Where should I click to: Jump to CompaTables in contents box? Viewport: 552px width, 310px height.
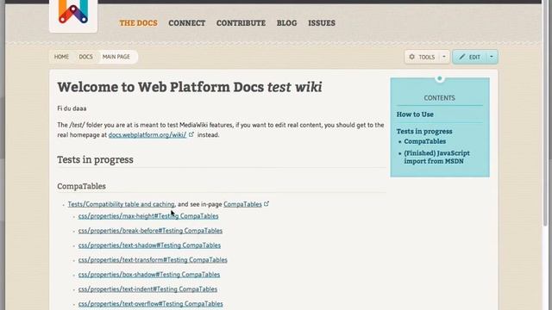point(425,141)
